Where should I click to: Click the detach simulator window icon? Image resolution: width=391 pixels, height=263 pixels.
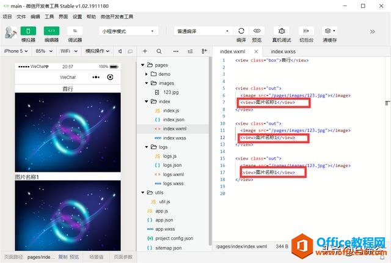coord(130,51)
